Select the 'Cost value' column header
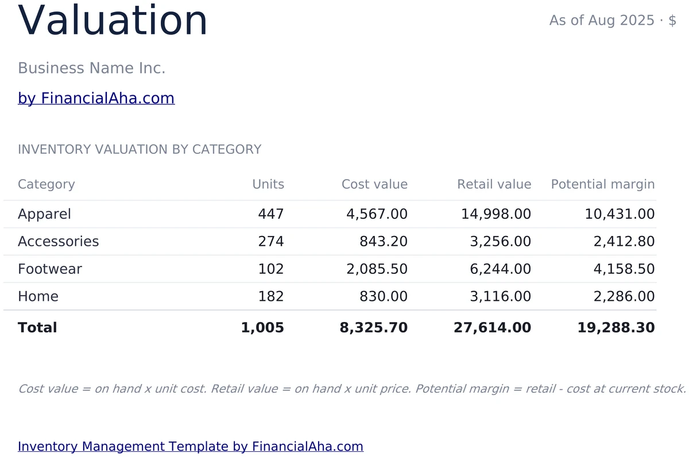 (374, 184)
